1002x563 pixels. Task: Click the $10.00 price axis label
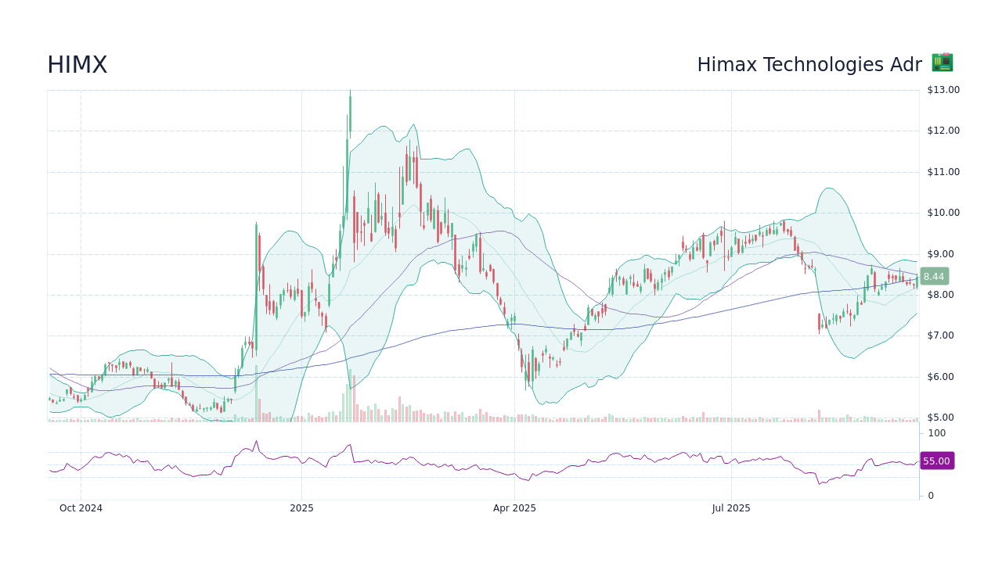click(x=943, y=213)
